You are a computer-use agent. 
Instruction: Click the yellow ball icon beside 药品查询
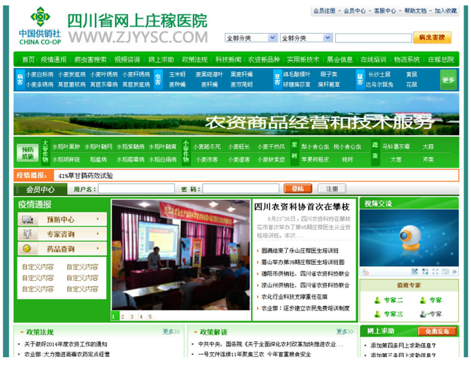(28, 249)
